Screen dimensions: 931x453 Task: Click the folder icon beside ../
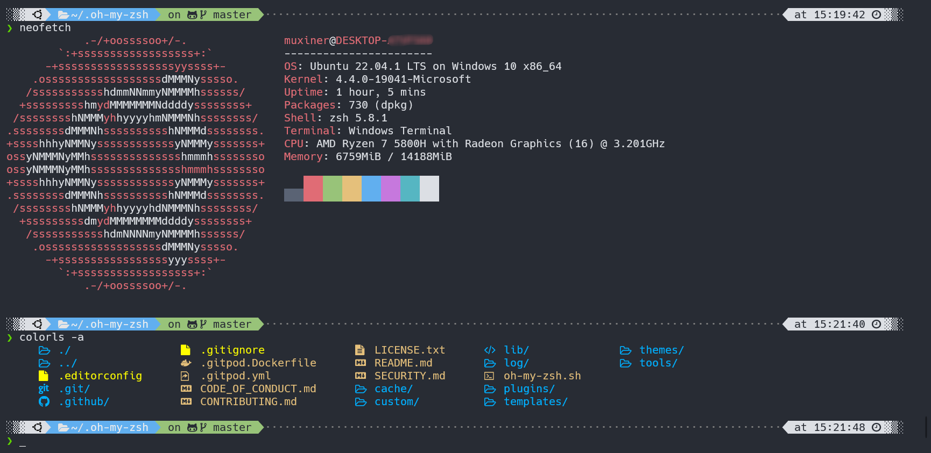point(44,363)
